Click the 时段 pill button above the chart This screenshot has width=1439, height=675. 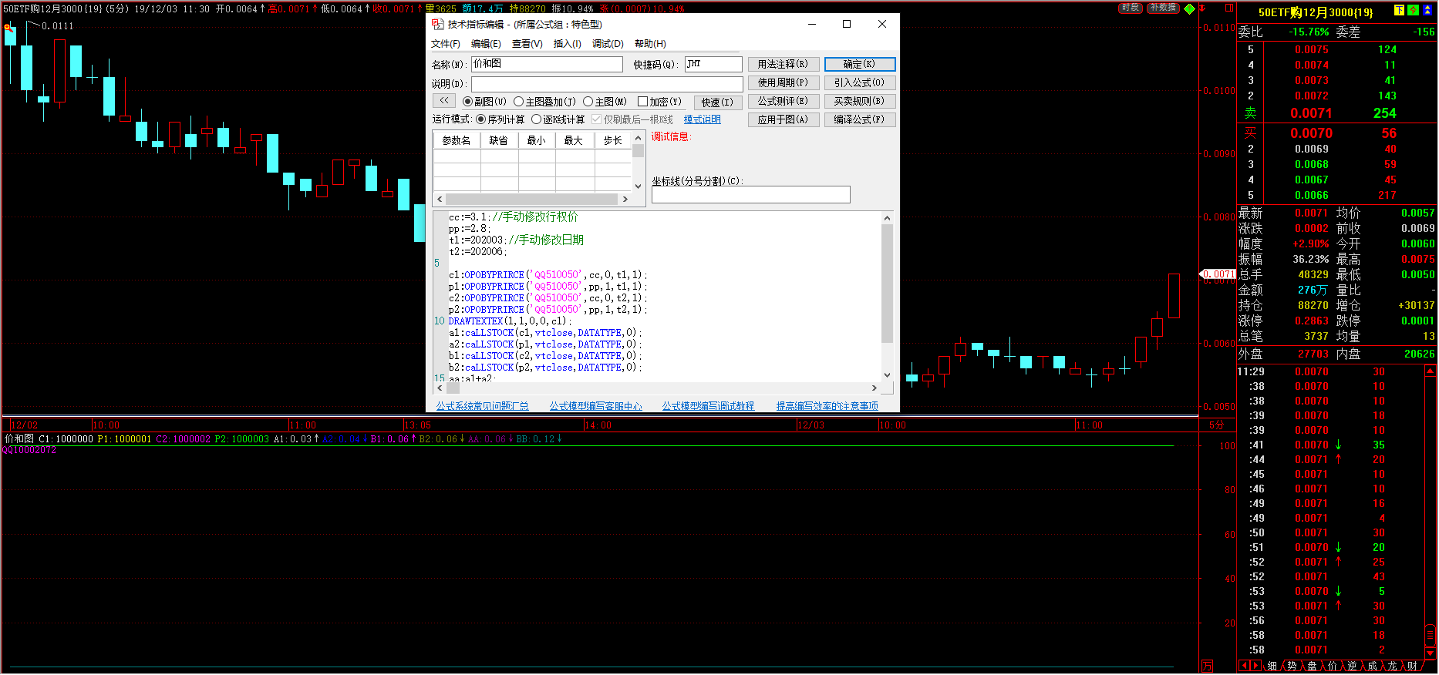click(x=1131, y=8)
